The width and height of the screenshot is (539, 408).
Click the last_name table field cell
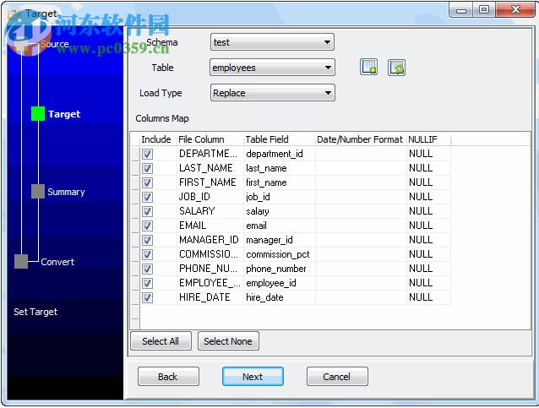coord(280,168)
